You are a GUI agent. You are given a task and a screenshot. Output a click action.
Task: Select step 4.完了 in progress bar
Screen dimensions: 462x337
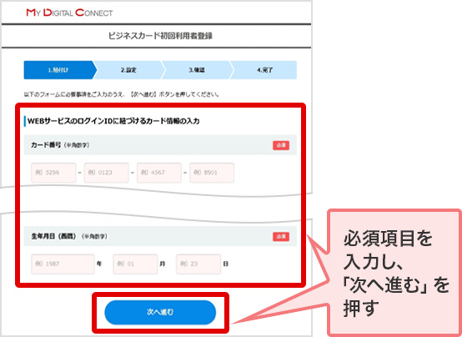point(264,70)
